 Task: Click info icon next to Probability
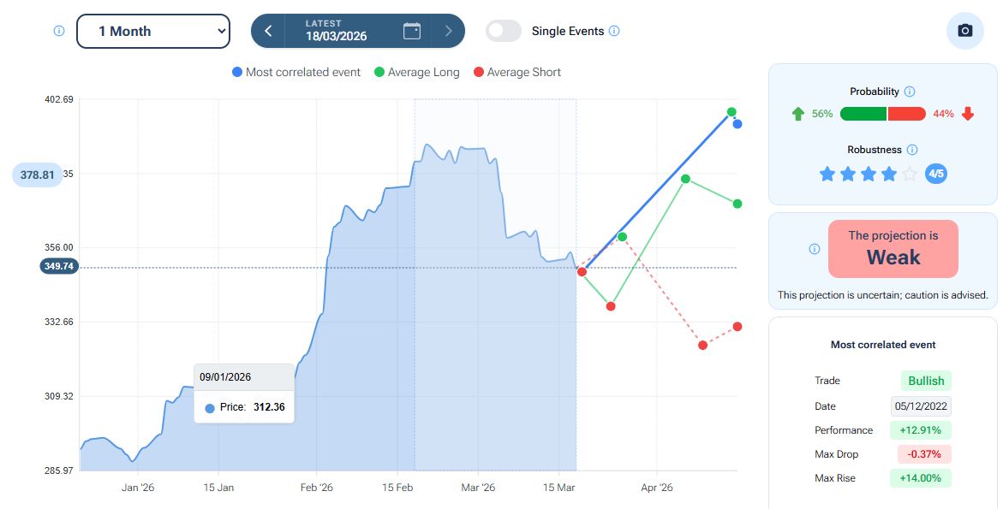[910, 92]
